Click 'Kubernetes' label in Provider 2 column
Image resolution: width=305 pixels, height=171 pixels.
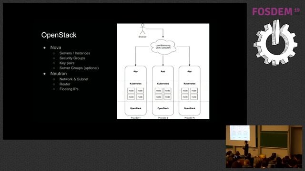pyautogui.click(x=163, y=84)
